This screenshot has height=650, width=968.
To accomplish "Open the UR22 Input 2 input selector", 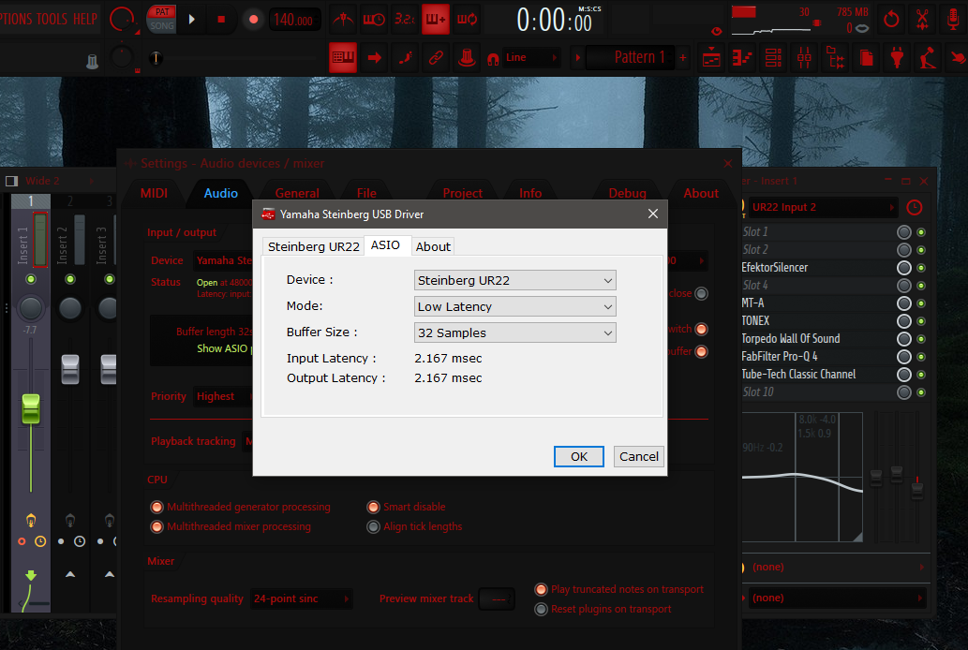I will coord(823,207).
